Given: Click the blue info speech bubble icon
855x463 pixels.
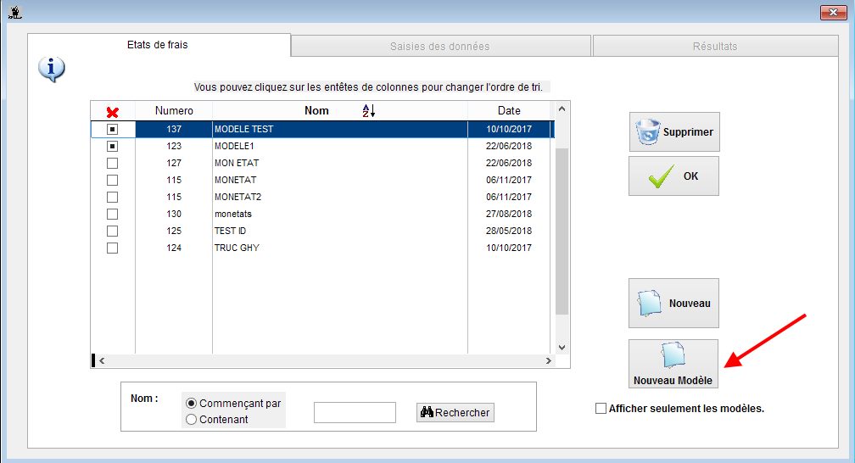Looking at the screenshot, I should [x=51, y=69].
